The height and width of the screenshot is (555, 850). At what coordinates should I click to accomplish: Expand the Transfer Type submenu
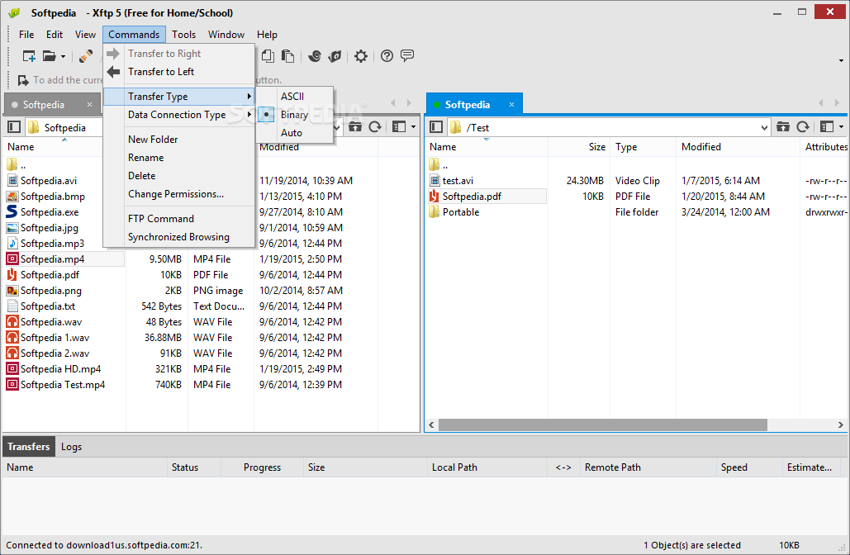pos(179,97)
